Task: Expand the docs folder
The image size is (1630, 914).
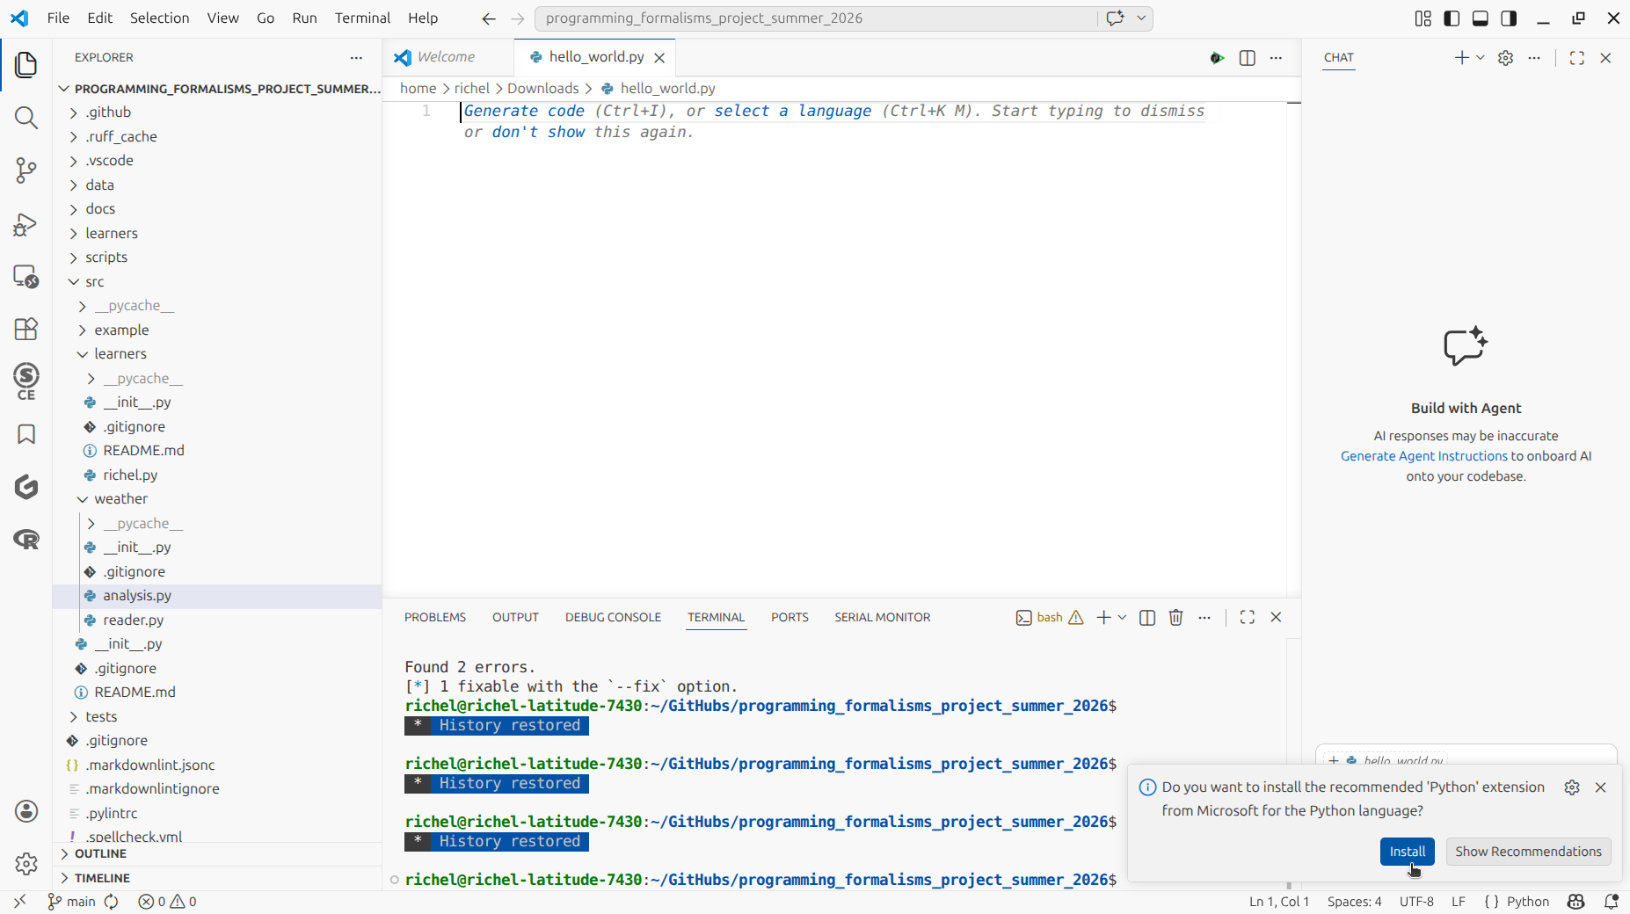Action: [x=217, y=209]
